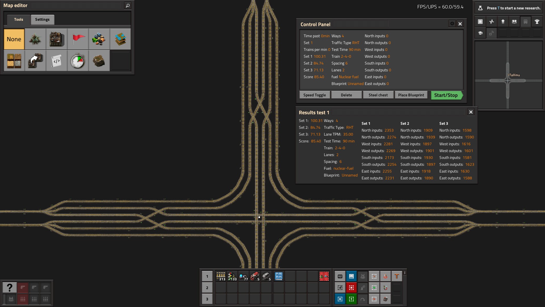Open the blueprint library shortcut icon
Viewport: 545px width, 307px height.
point(480,22)
